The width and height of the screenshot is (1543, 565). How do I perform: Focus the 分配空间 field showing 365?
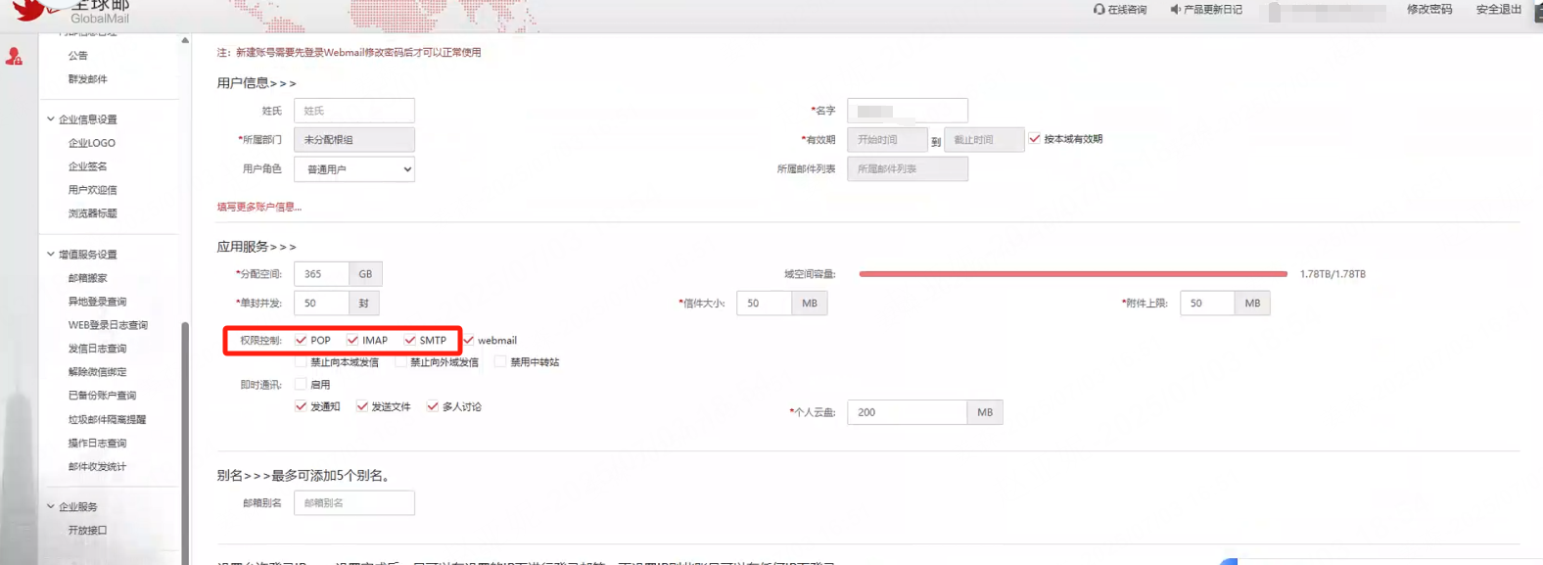click(321, 274)
